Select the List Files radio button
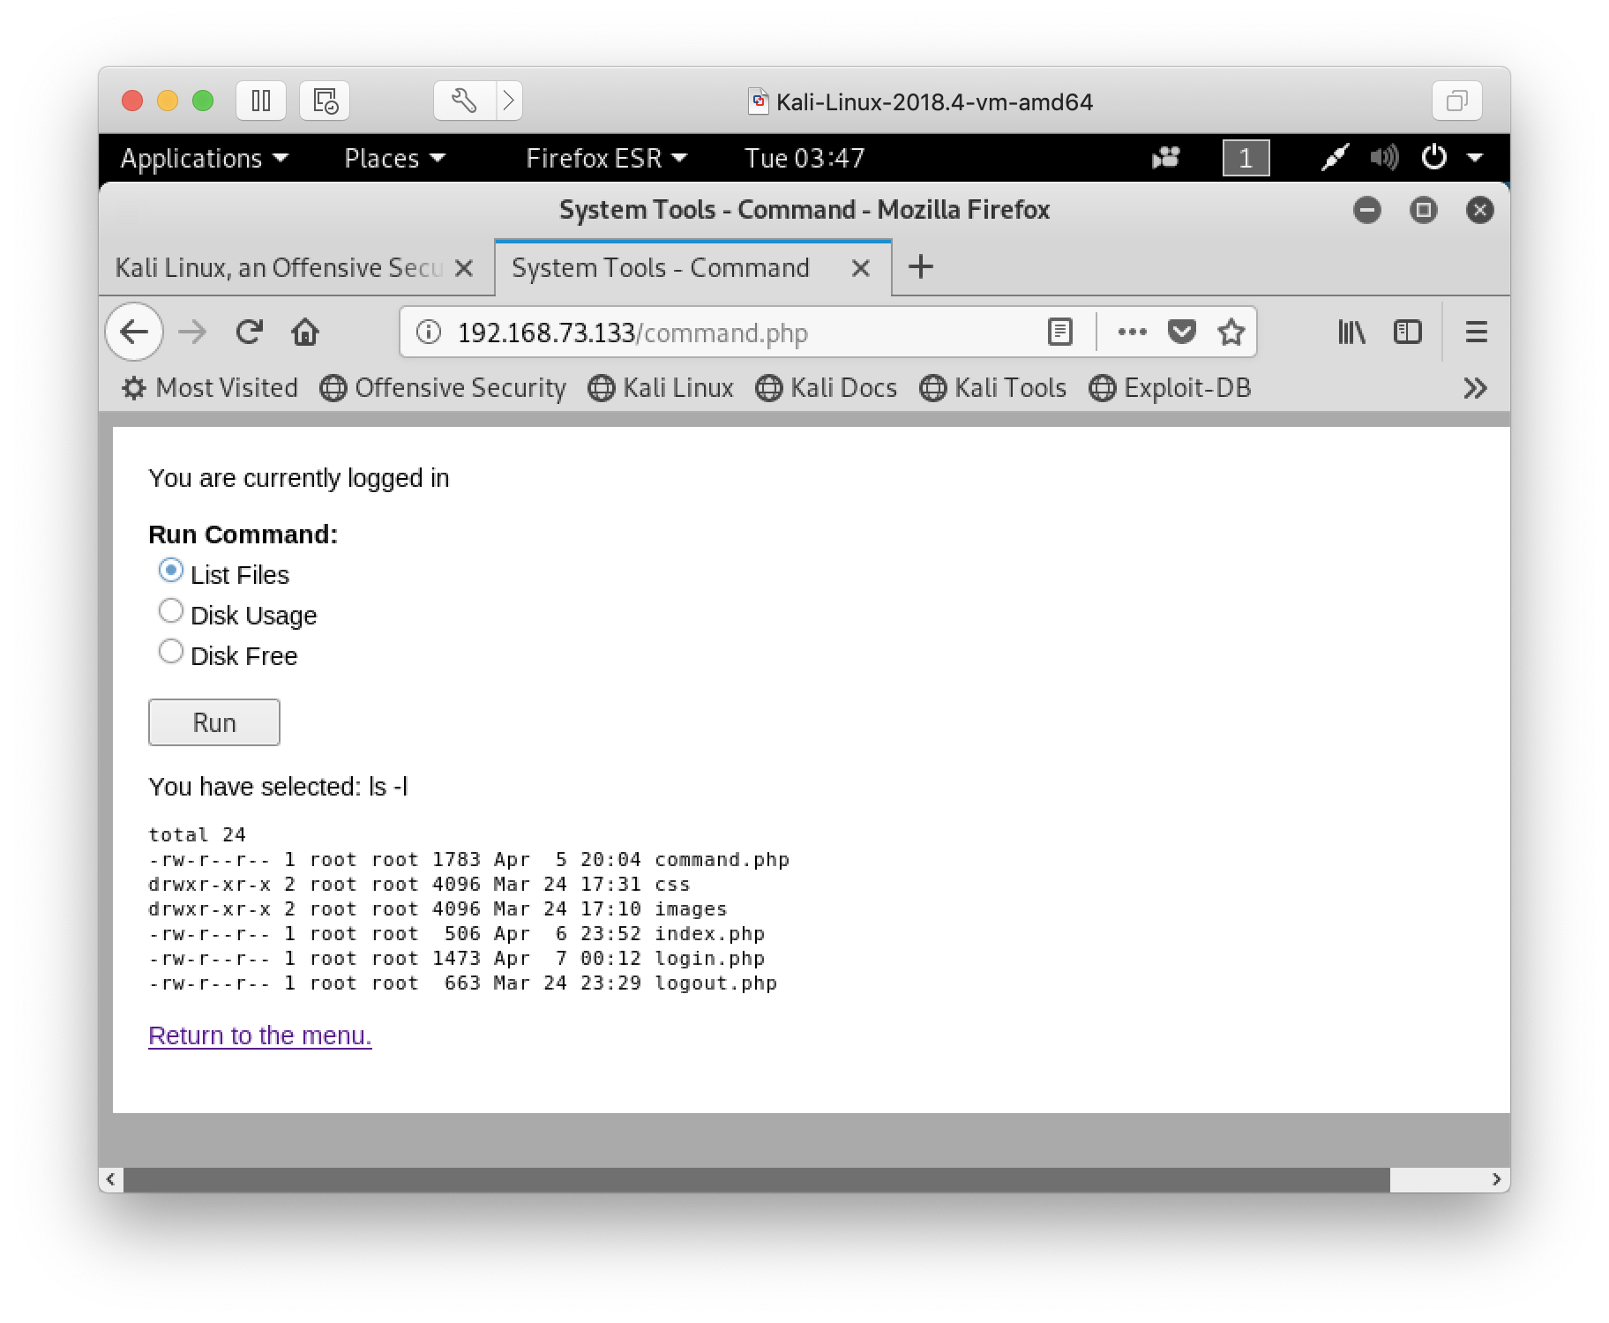1609x1323 pixels. (170, 571)
